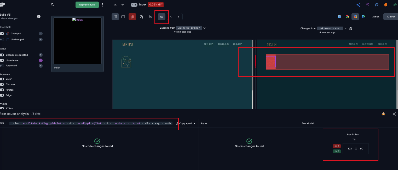Click the green thumbs-up approve icon

click(x=395, y=5)
